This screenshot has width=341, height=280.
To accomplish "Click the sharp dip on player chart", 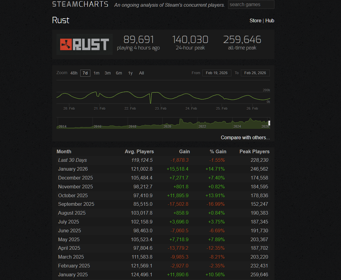I will (x=151, y=103).
